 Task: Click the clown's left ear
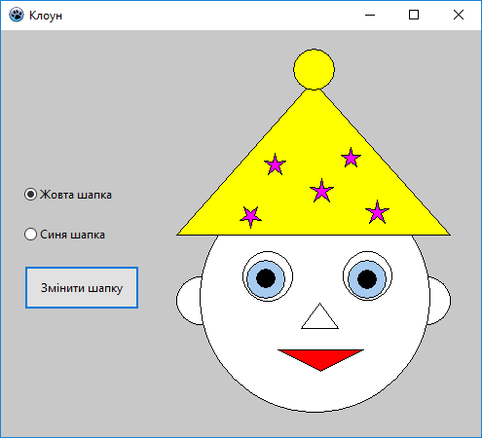click(189, 301)
